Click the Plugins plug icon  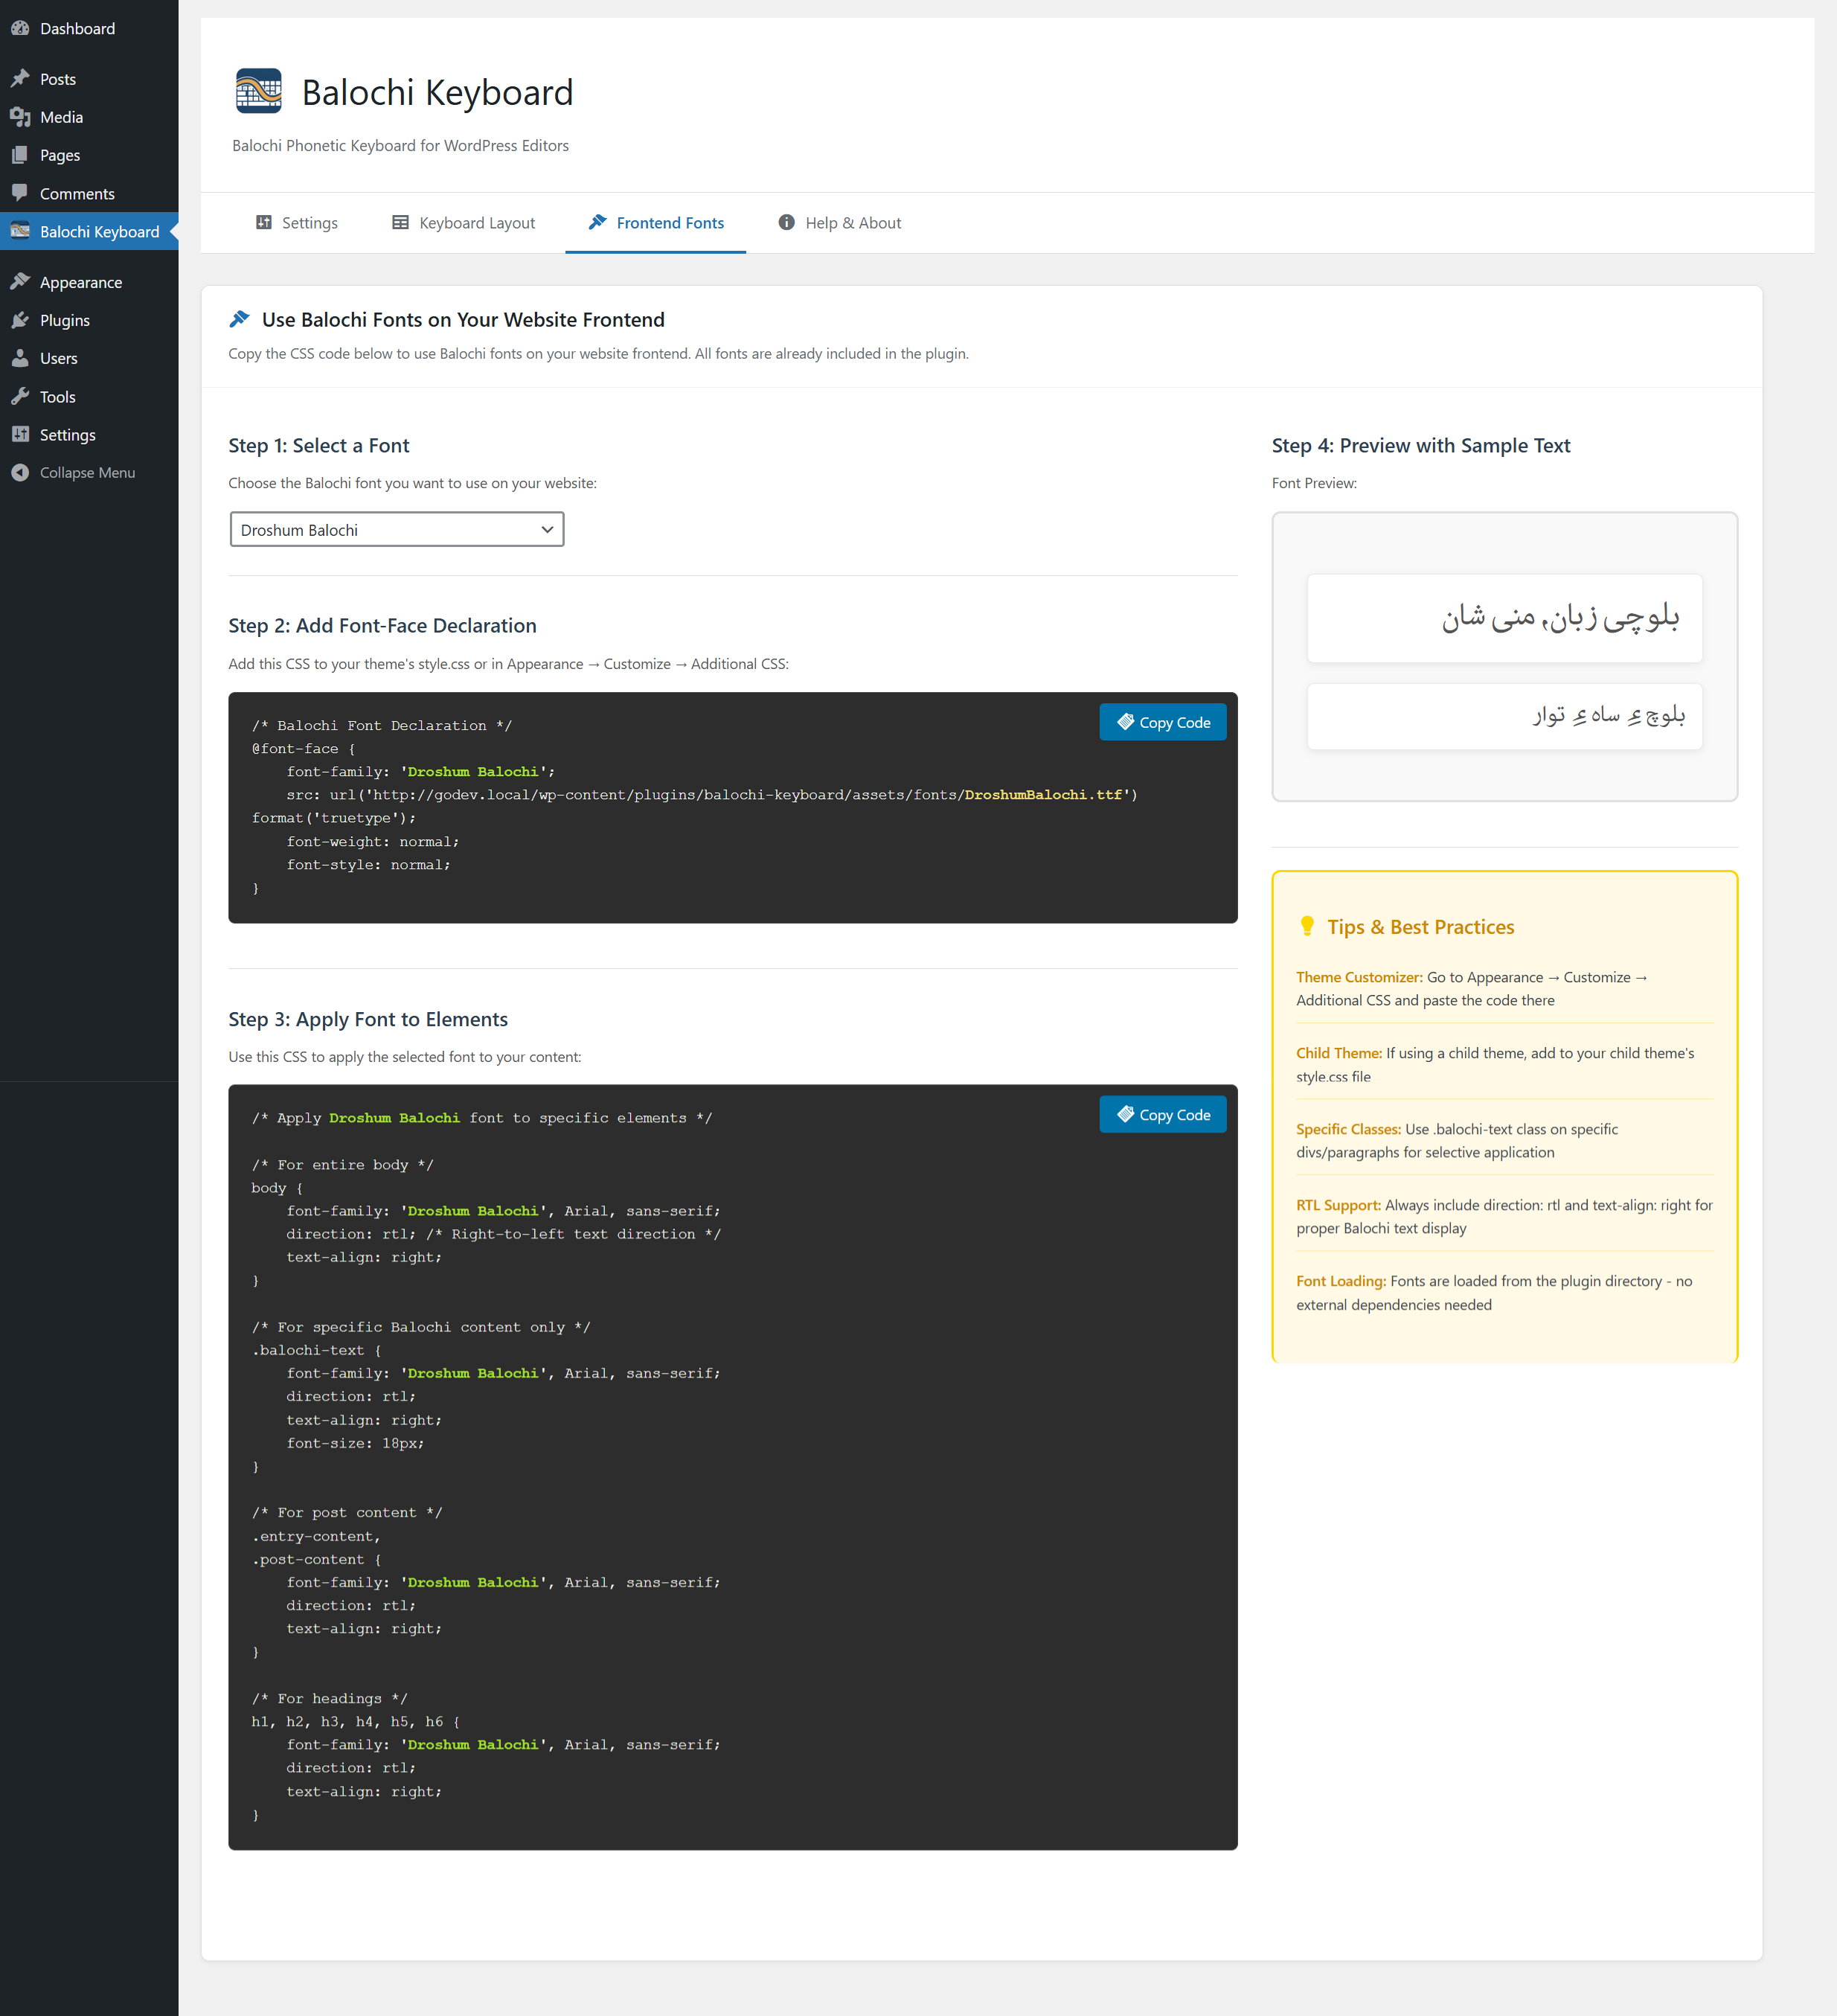point(20,320)
